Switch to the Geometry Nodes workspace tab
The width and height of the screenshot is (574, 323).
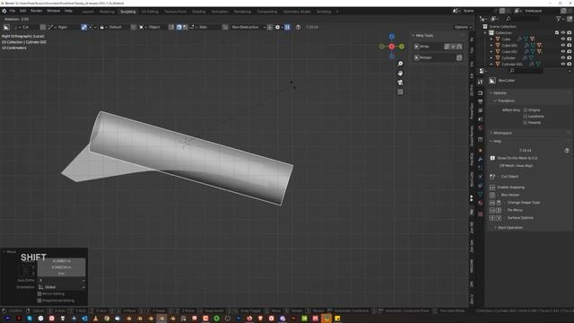pyautogui.click(x=297, y=12)
